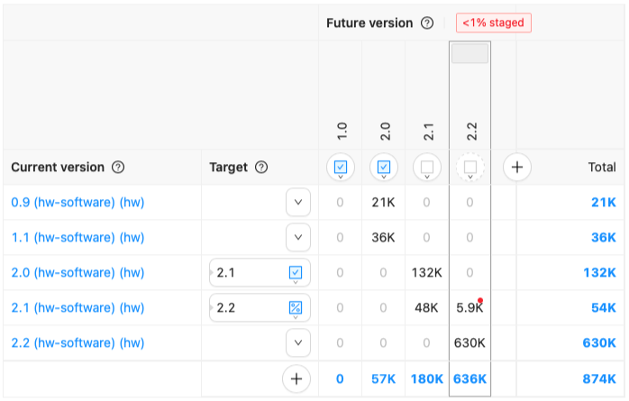Click help icon beside Current version
This screenshot has height=401, width=629.
[x=118, y=168]
